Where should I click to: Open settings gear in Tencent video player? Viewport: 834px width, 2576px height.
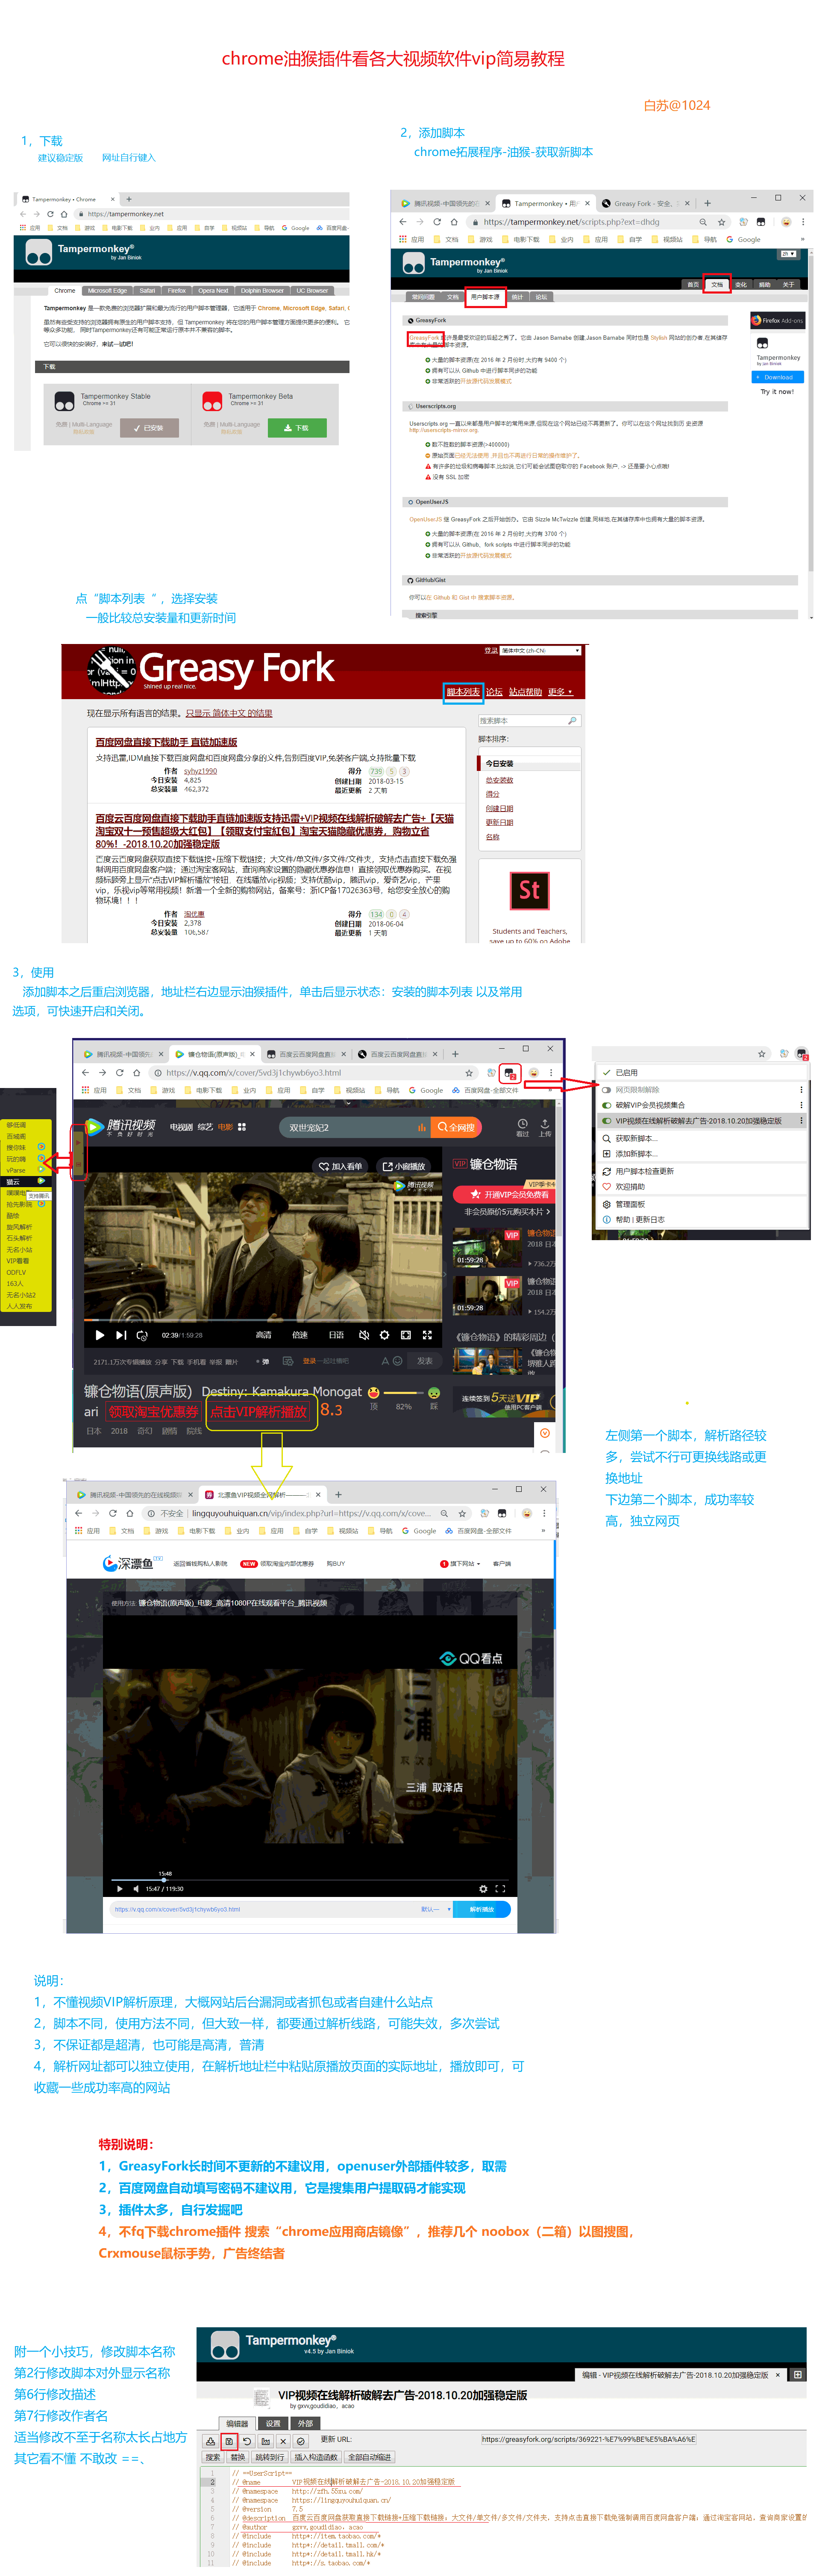coord(385,1335)
